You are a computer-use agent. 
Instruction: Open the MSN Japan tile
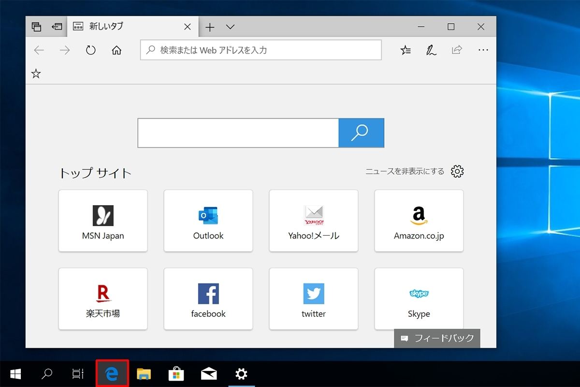[x=103, y=221]
